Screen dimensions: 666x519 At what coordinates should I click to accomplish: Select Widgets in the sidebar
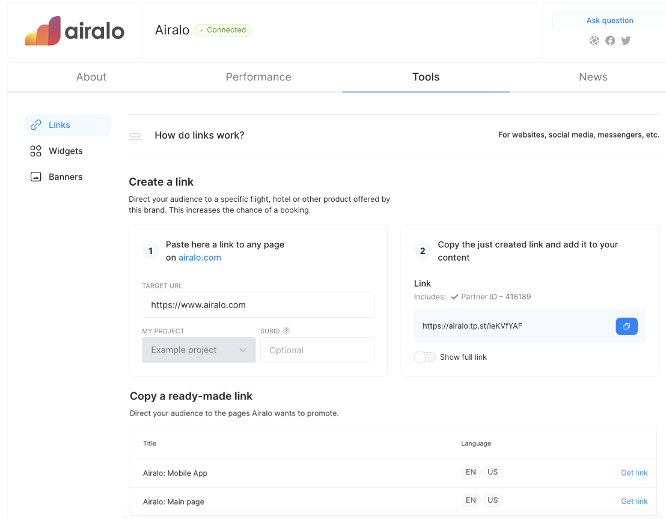coord(68,151)
